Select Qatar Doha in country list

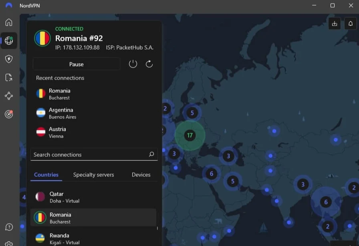point(64,197)
